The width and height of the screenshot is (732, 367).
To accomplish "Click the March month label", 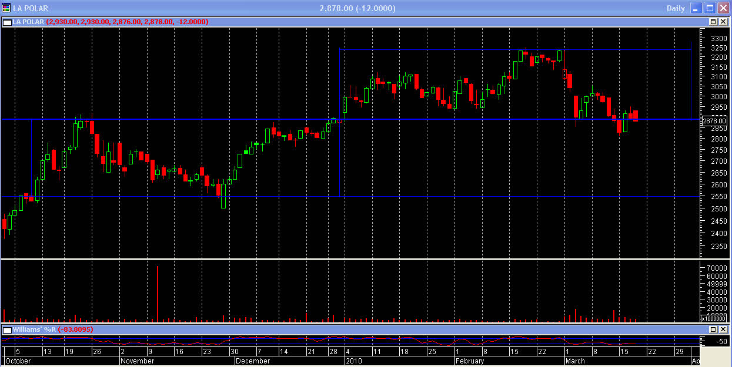I will tap(575, 361).
